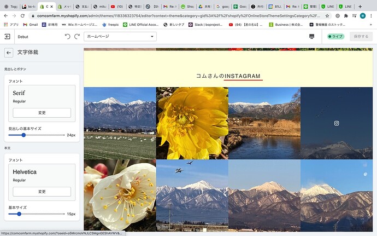
Task: Open the 81専用 bookmark
Action: click(x=50, y=25)
